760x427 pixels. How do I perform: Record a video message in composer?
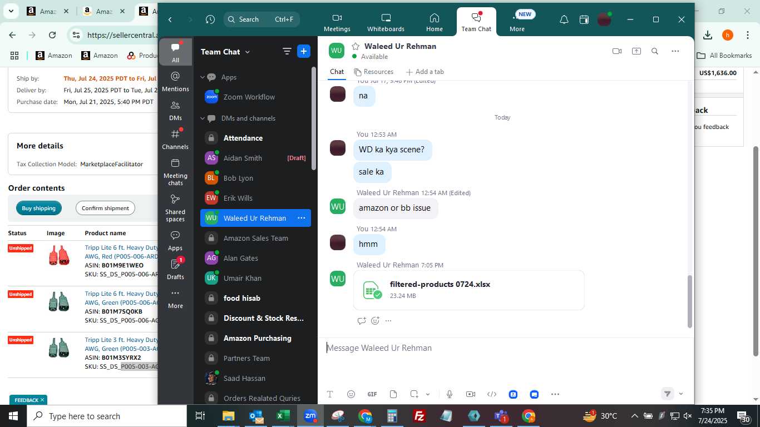tap(471, 394)
